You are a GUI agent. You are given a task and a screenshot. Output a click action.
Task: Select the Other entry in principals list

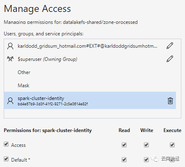pos(90,72)
